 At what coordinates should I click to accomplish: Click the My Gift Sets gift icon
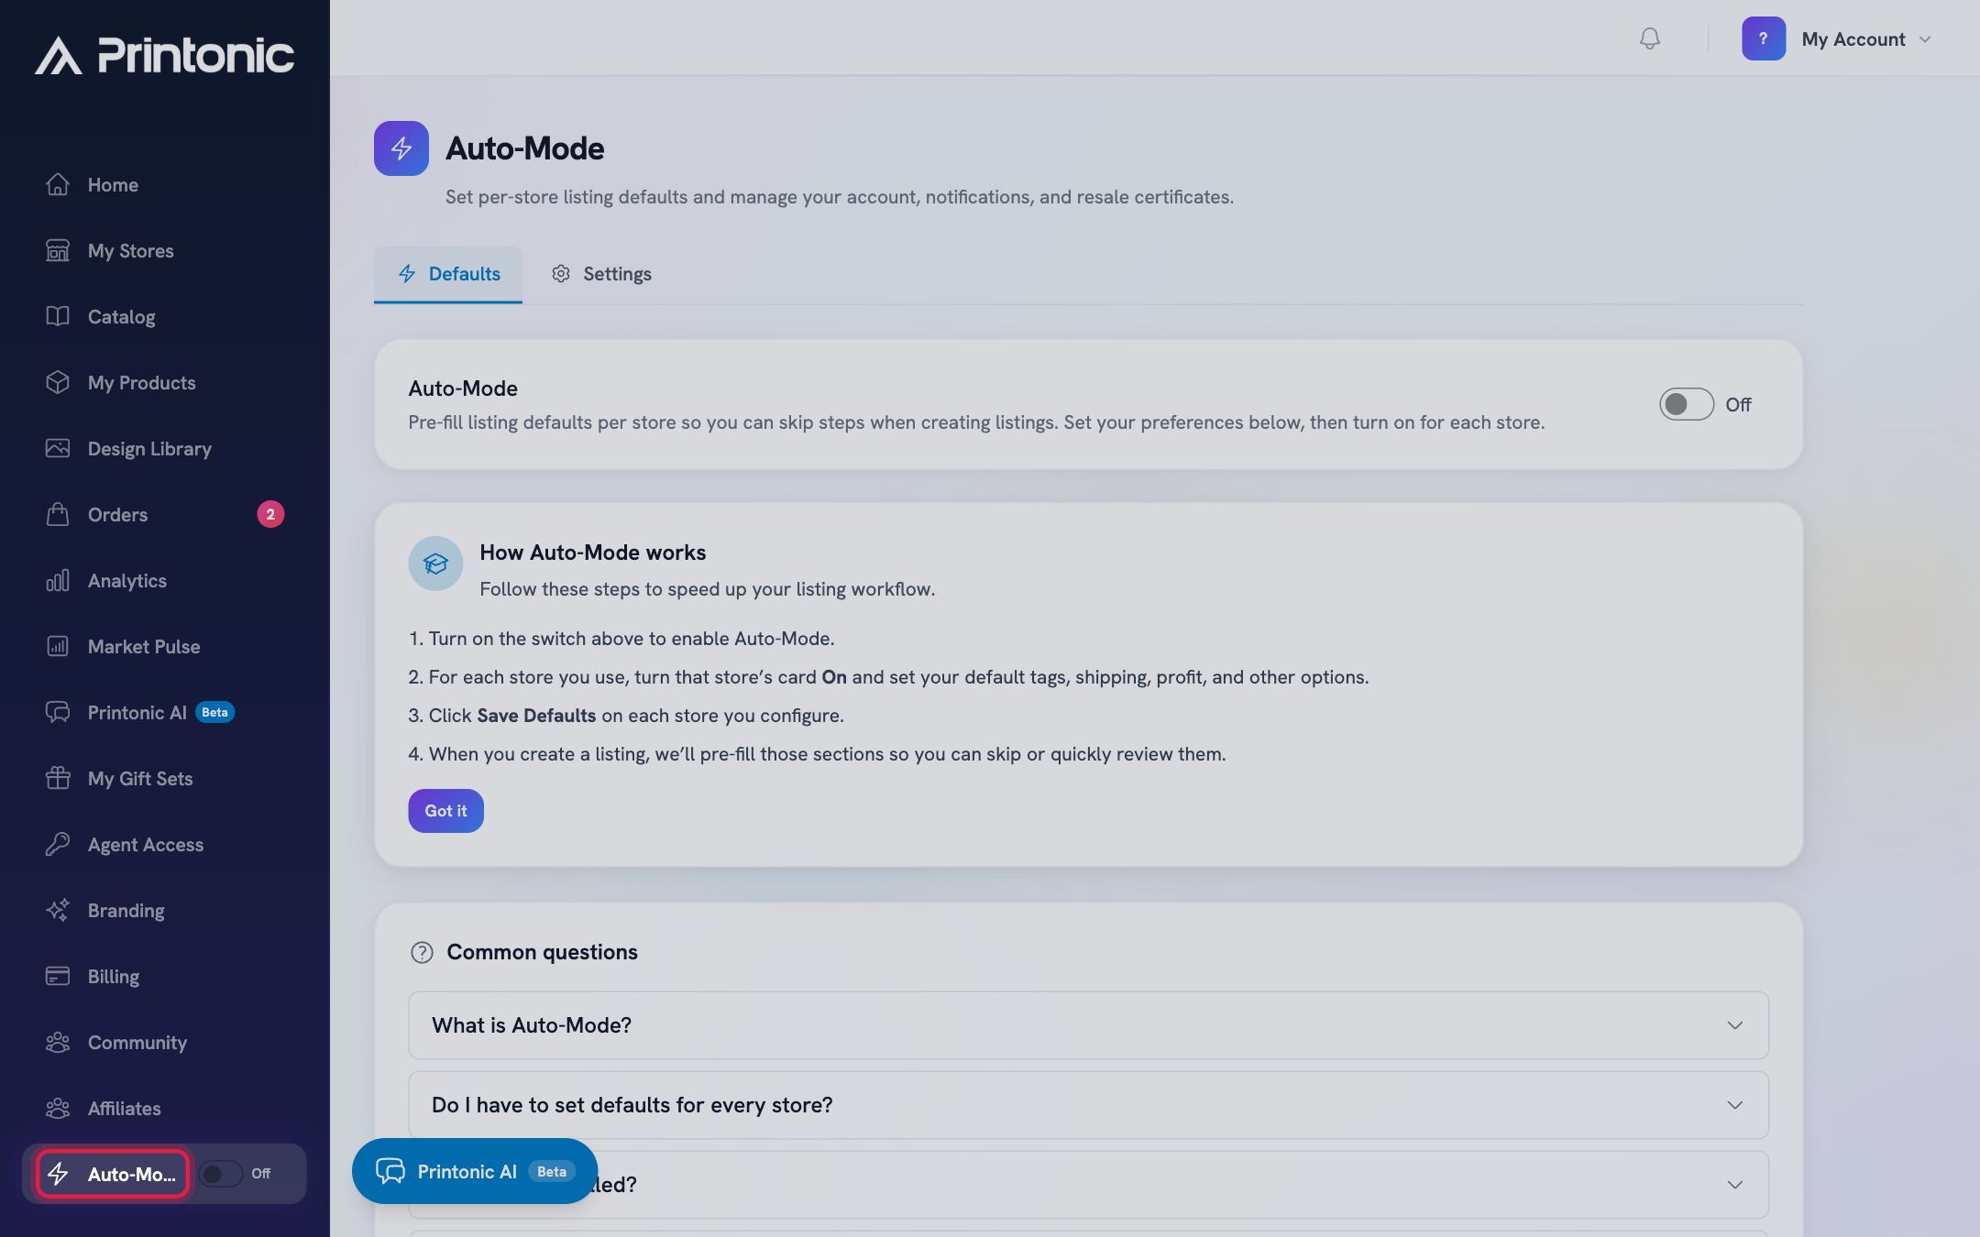(x=58, y=778)
